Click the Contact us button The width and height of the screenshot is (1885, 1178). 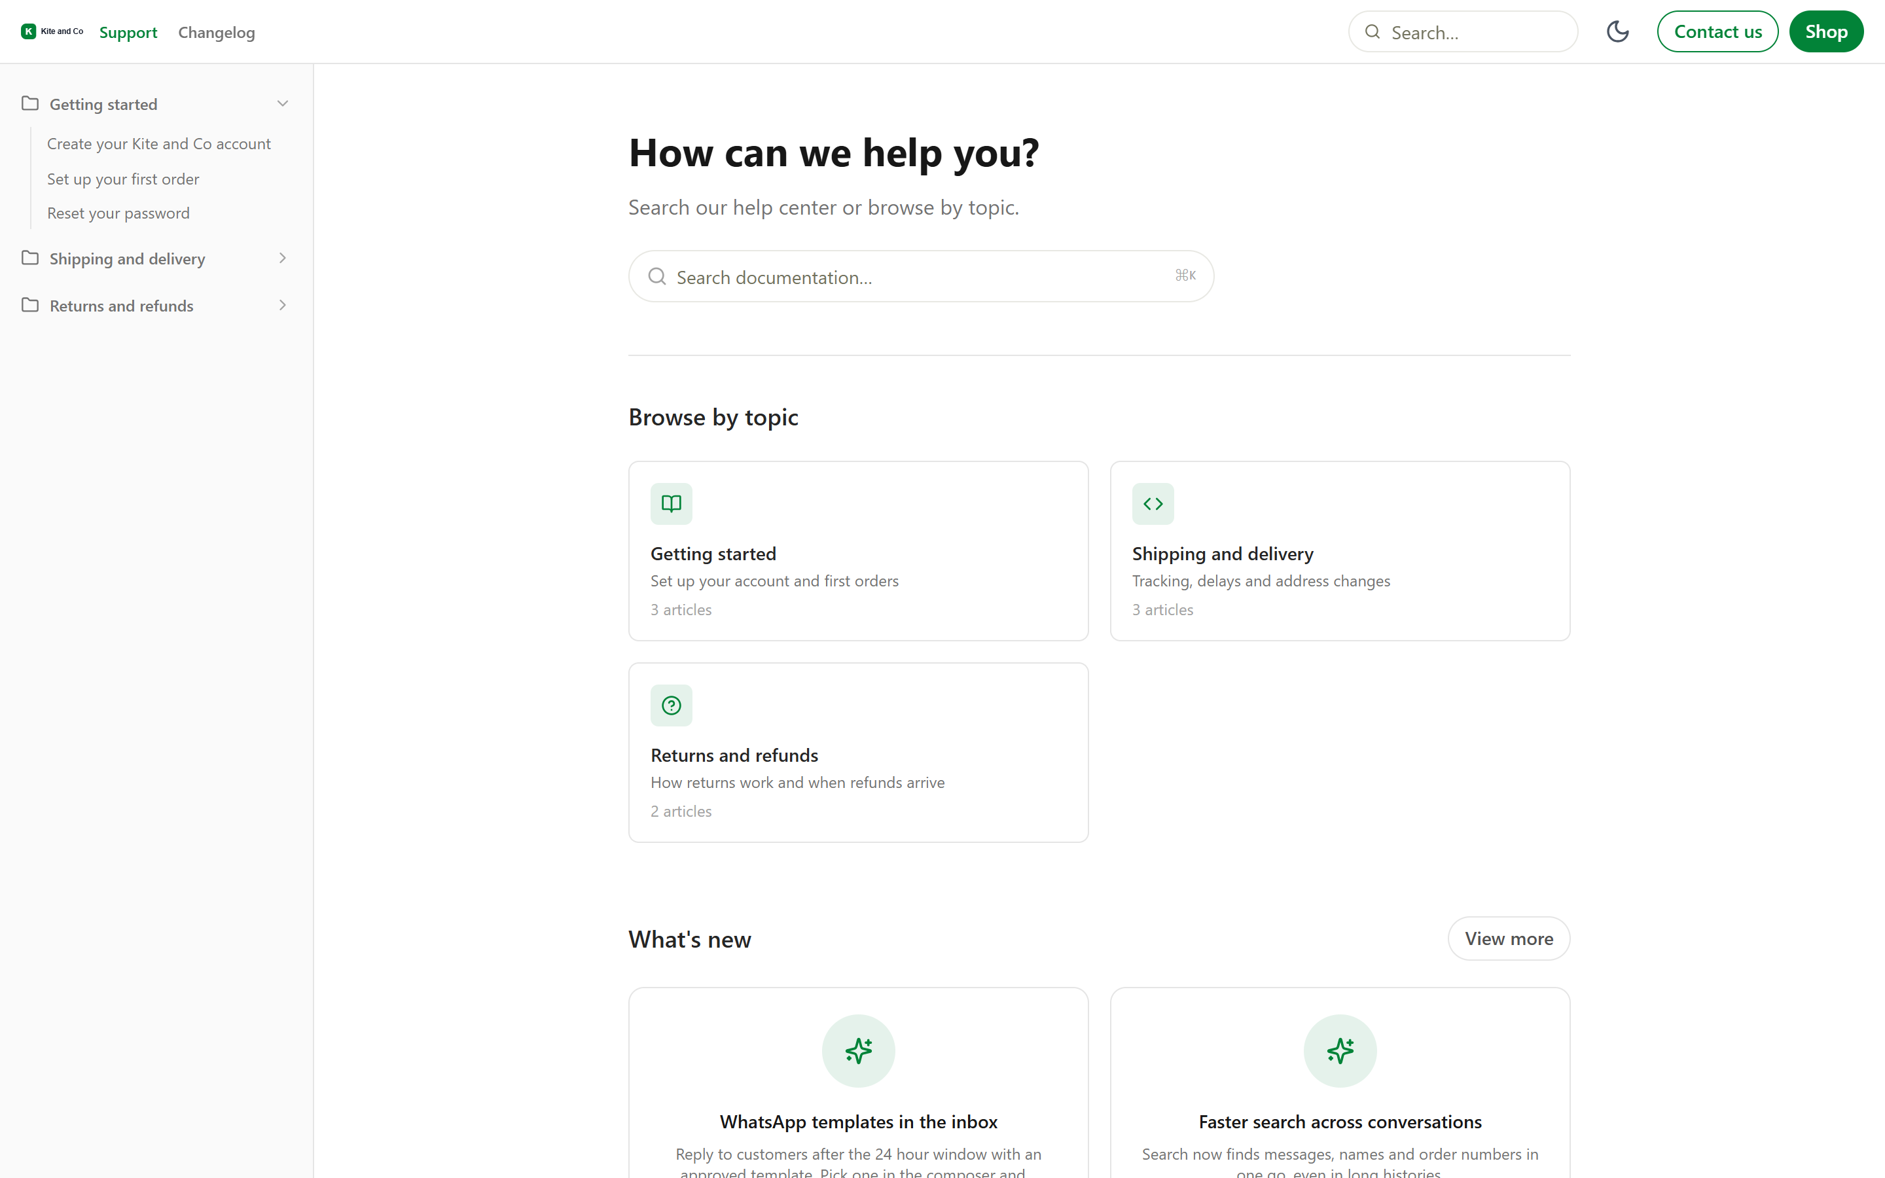click(x=1717, y=31)
